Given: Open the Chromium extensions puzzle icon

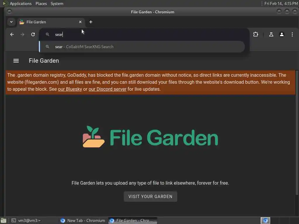Looking at the screenshot, I should (255, 34).
